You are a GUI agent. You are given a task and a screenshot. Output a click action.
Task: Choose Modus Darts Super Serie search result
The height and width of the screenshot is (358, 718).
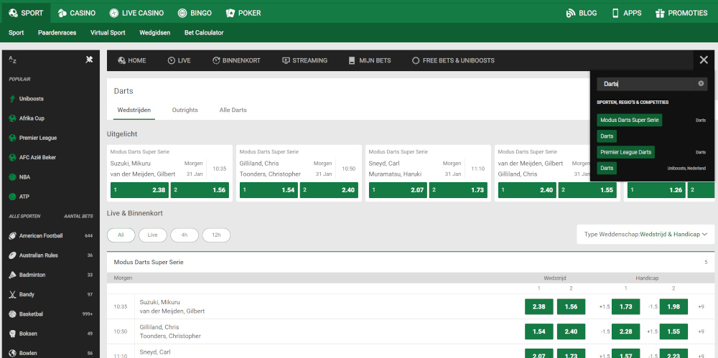click(629, 120)
